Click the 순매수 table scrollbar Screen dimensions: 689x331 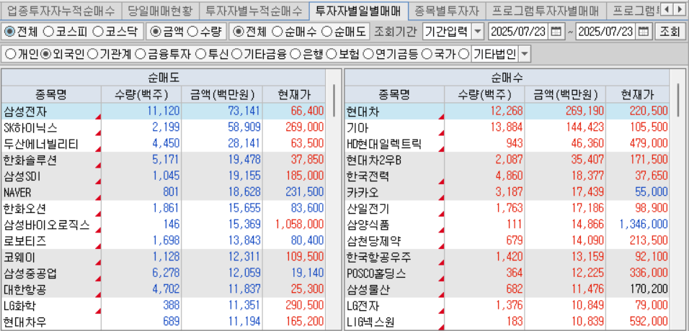(x=677, y=100)
